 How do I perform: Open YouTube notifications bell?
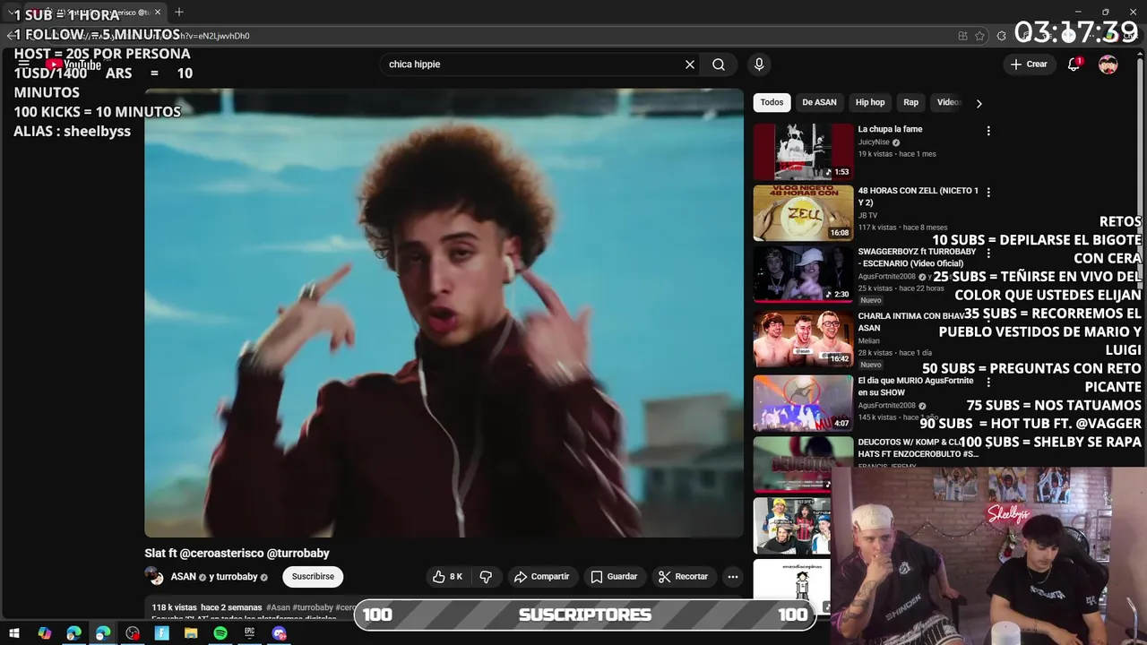[1074, 64]
